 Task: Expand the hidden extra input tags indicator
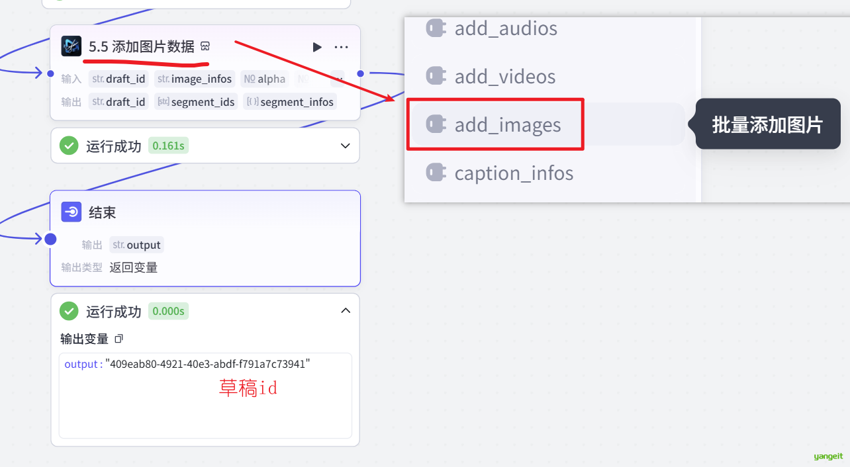pos(338,79)
